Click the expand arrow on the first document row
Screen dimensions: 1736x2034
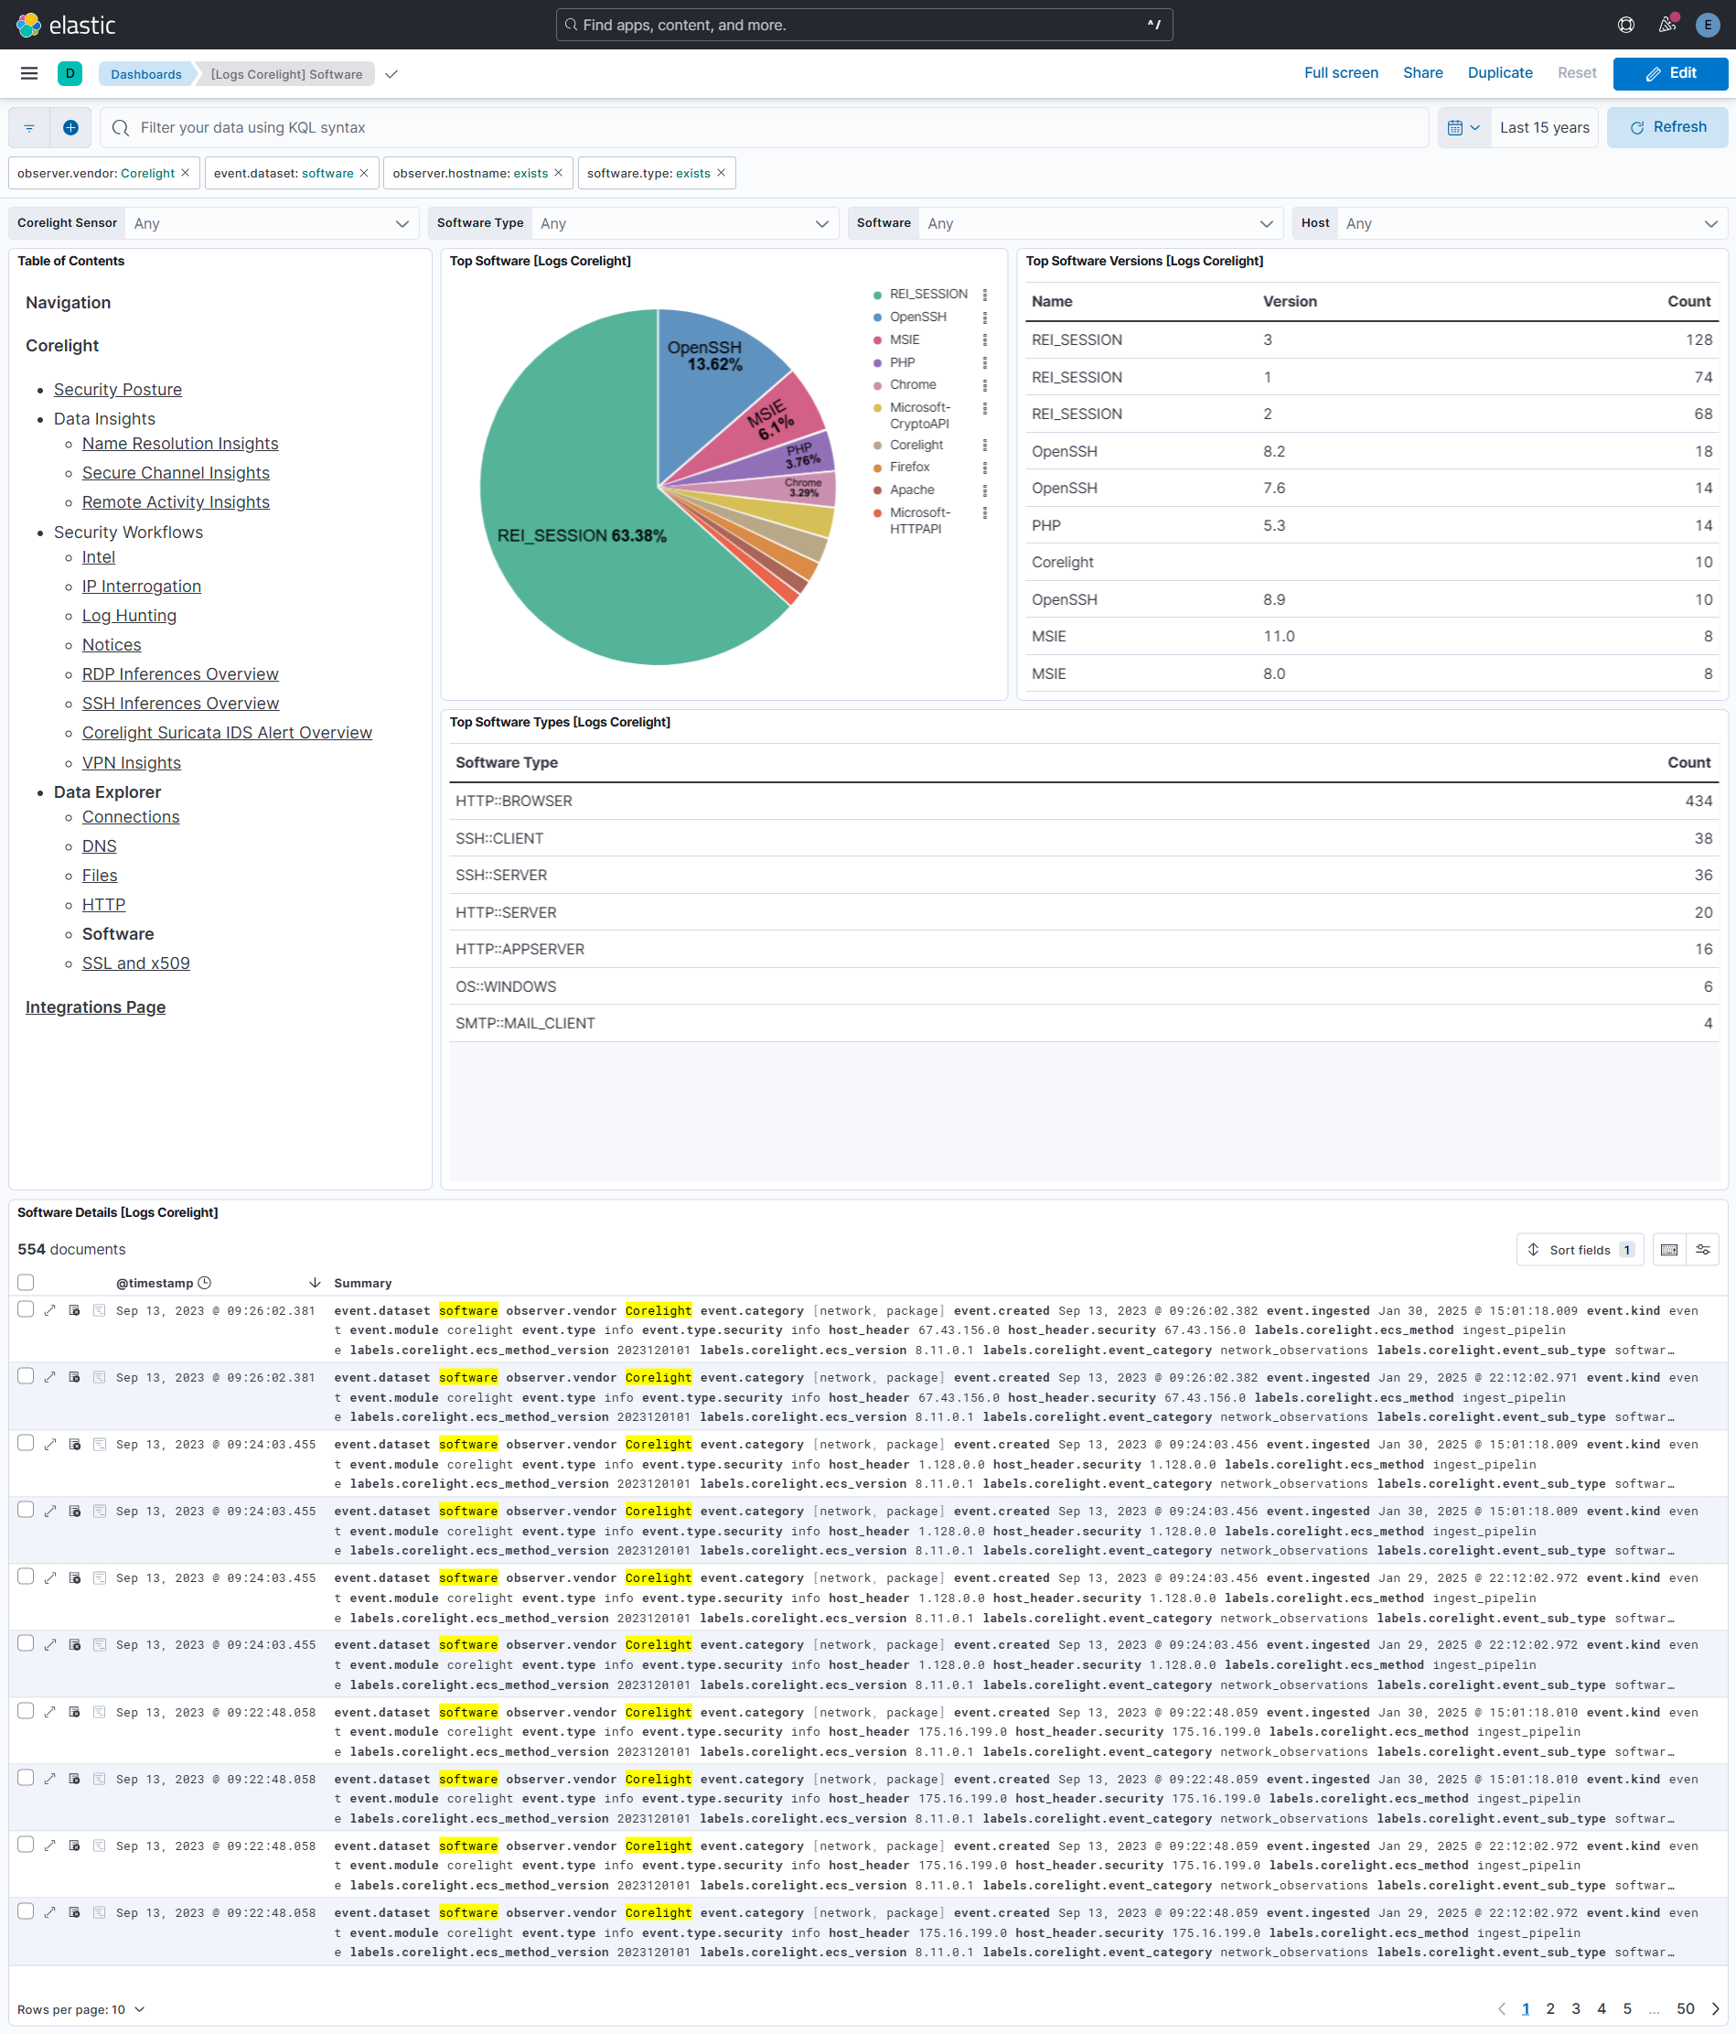[50, 1310]
